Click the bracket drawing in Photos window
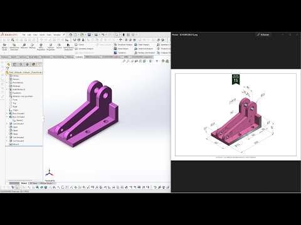This screenshot has width=301, height=225. pyautogui.click(x=236, y=114)
